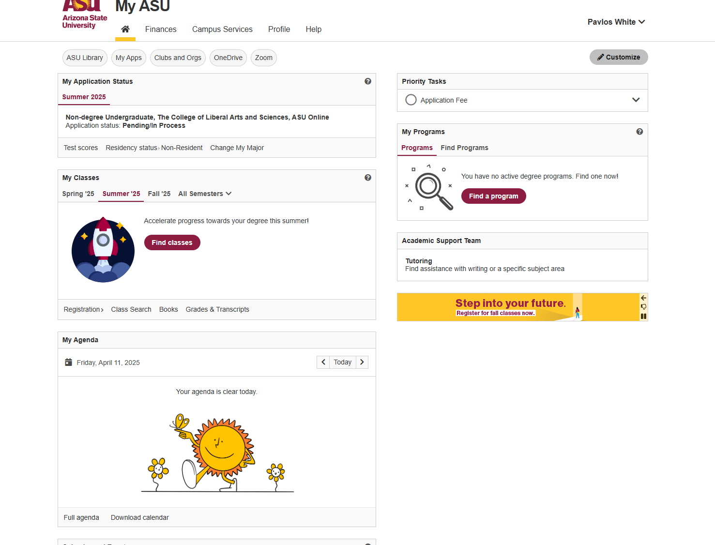The width and height of the screenshot is (715, 545).
Task: Click the Change My Major link
Action: coord(237,148)
